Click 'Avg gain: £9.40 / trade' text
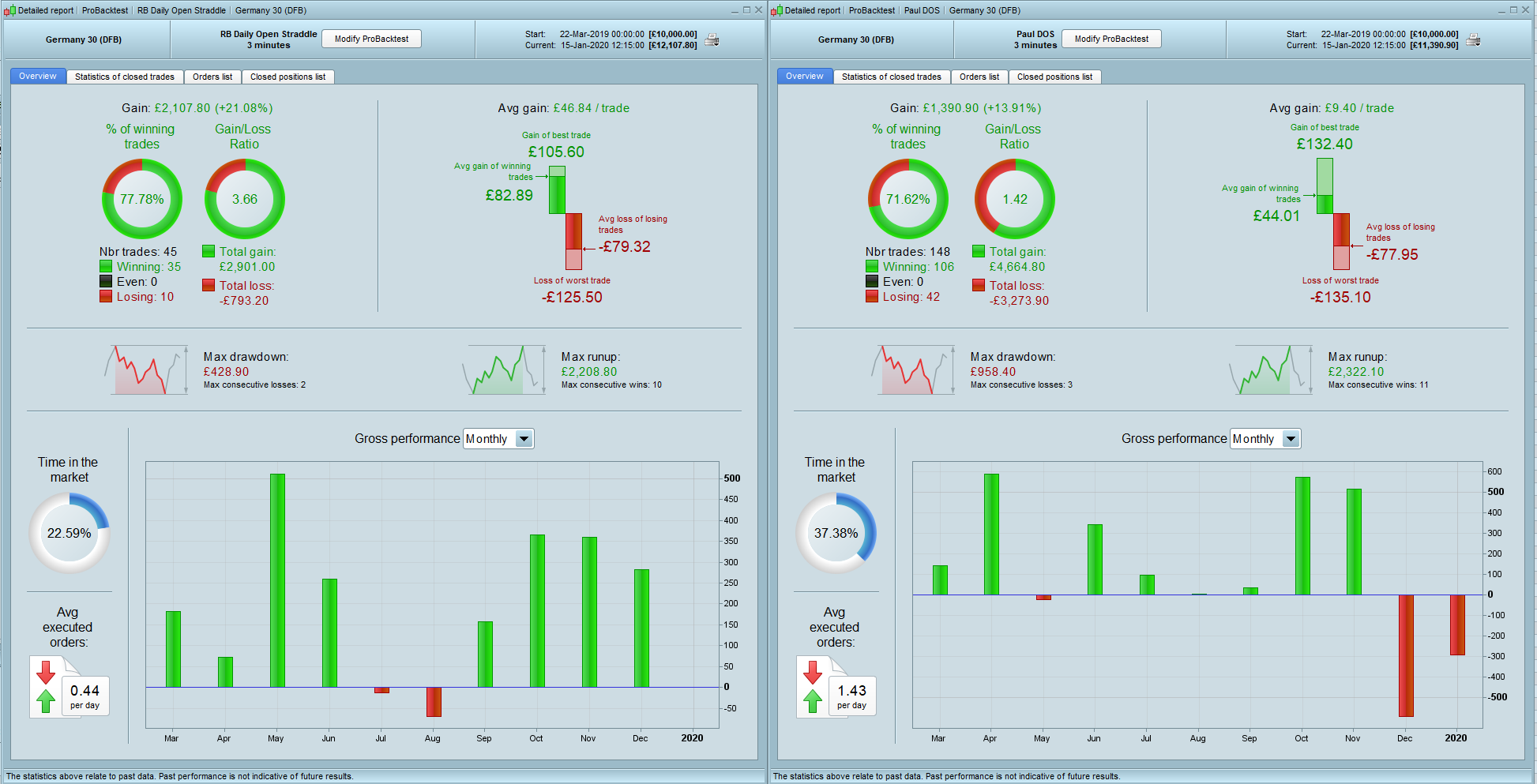1537x784 pixels. point(1332,108)
